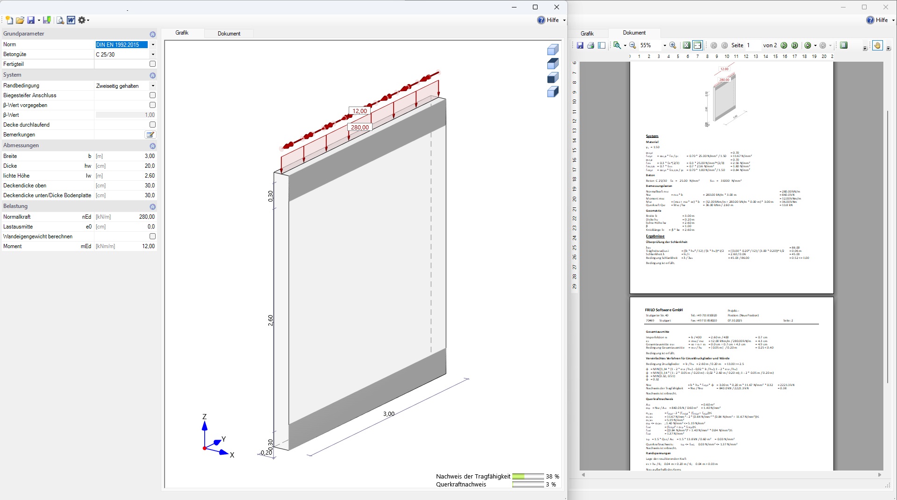
Task: Go to next page in document viewer
Action: click(784, 45)
